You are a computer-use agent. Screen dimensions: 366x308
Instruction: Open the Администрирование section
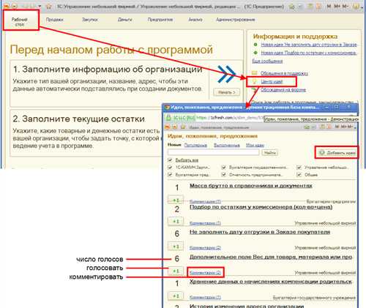click(x=236, y=20)
